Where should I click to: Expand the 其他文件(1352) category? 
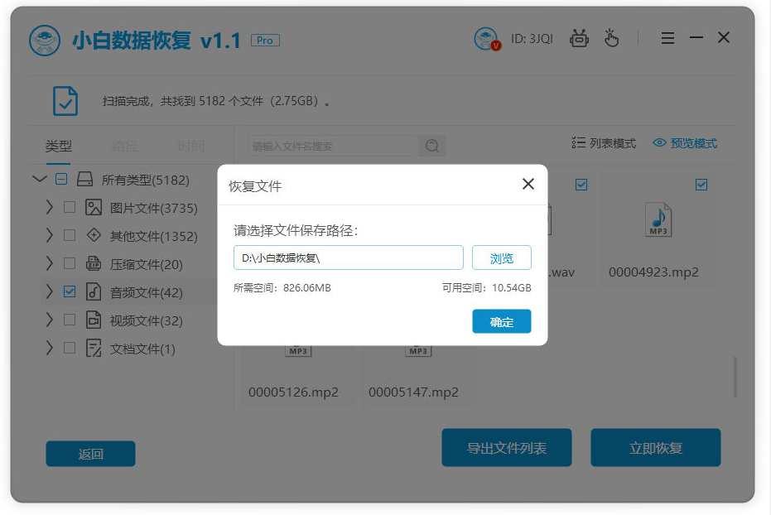point(49,235)
